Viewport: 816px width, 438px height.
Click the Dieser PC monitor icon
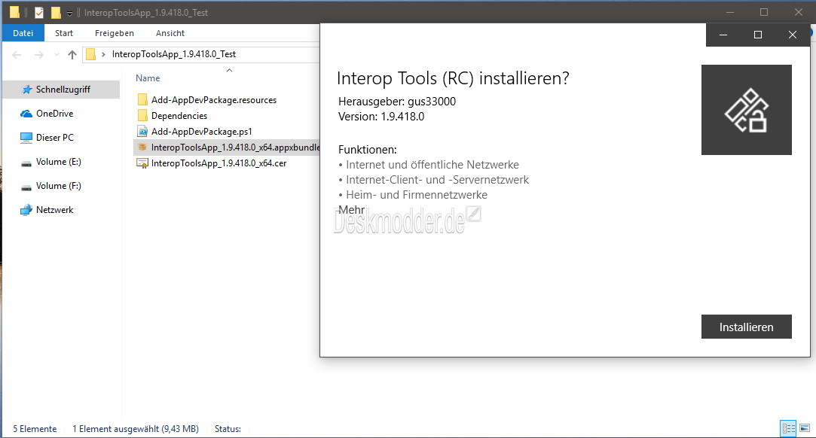26,138
